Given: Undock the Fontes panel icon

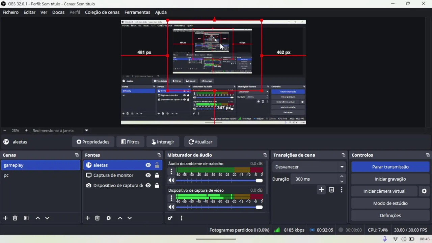Looking at the screenshot, I should point(159,155).
